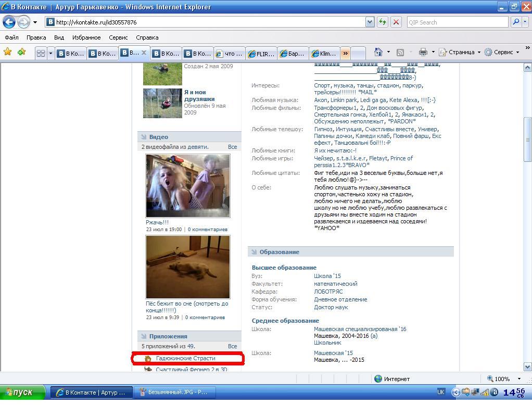Expand the address bar URL dropdown
Screen dimensions: 532x405
pyautogui.click(x=370, y=22)
